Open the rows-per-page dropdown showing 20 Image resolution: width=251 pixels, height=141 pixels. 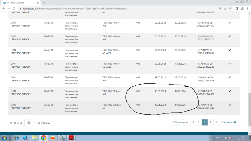point(31,123)
